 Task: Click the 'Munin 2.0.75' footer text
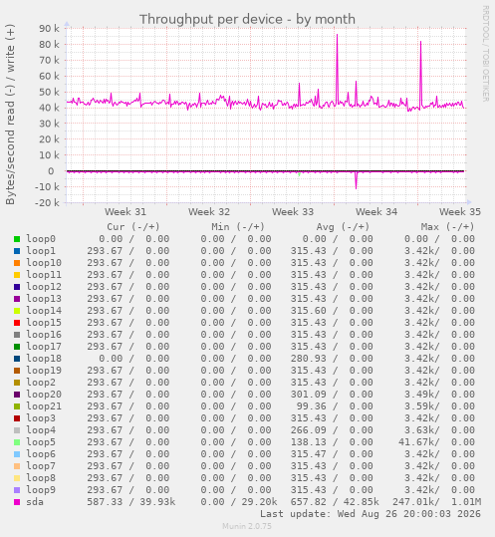(x=247, y=526)
